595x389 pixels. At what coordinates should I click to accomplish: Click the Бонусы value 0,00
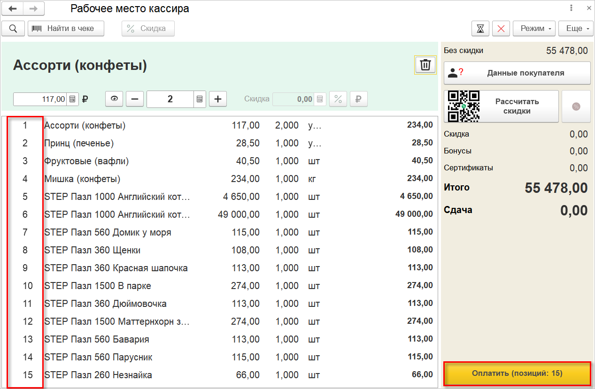click(579, 151)
